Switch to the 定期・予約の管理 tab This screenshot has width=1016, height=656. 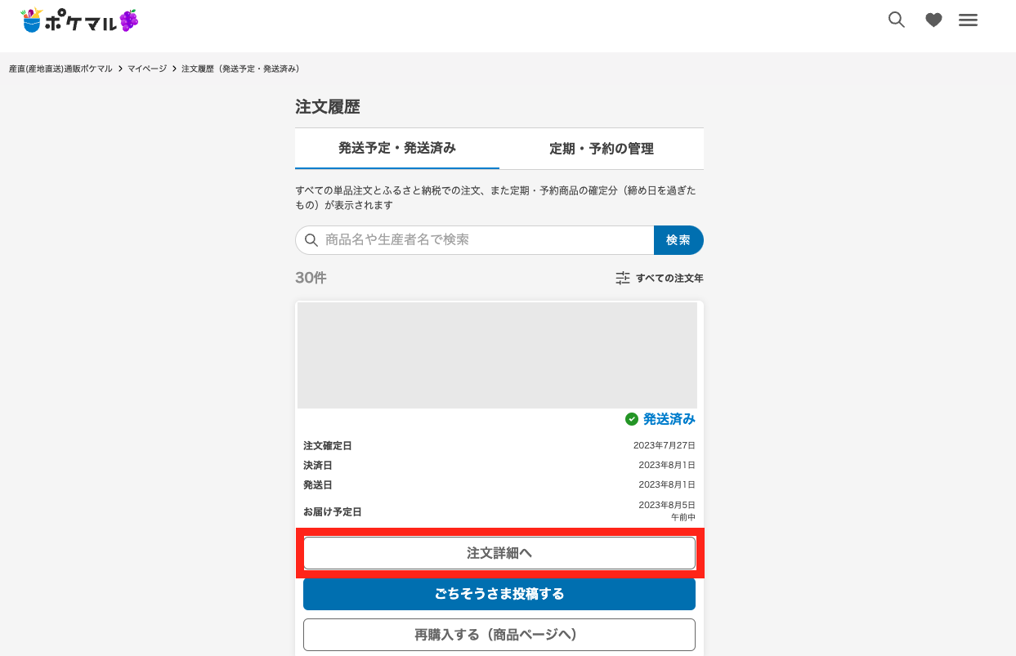(602, 148)
